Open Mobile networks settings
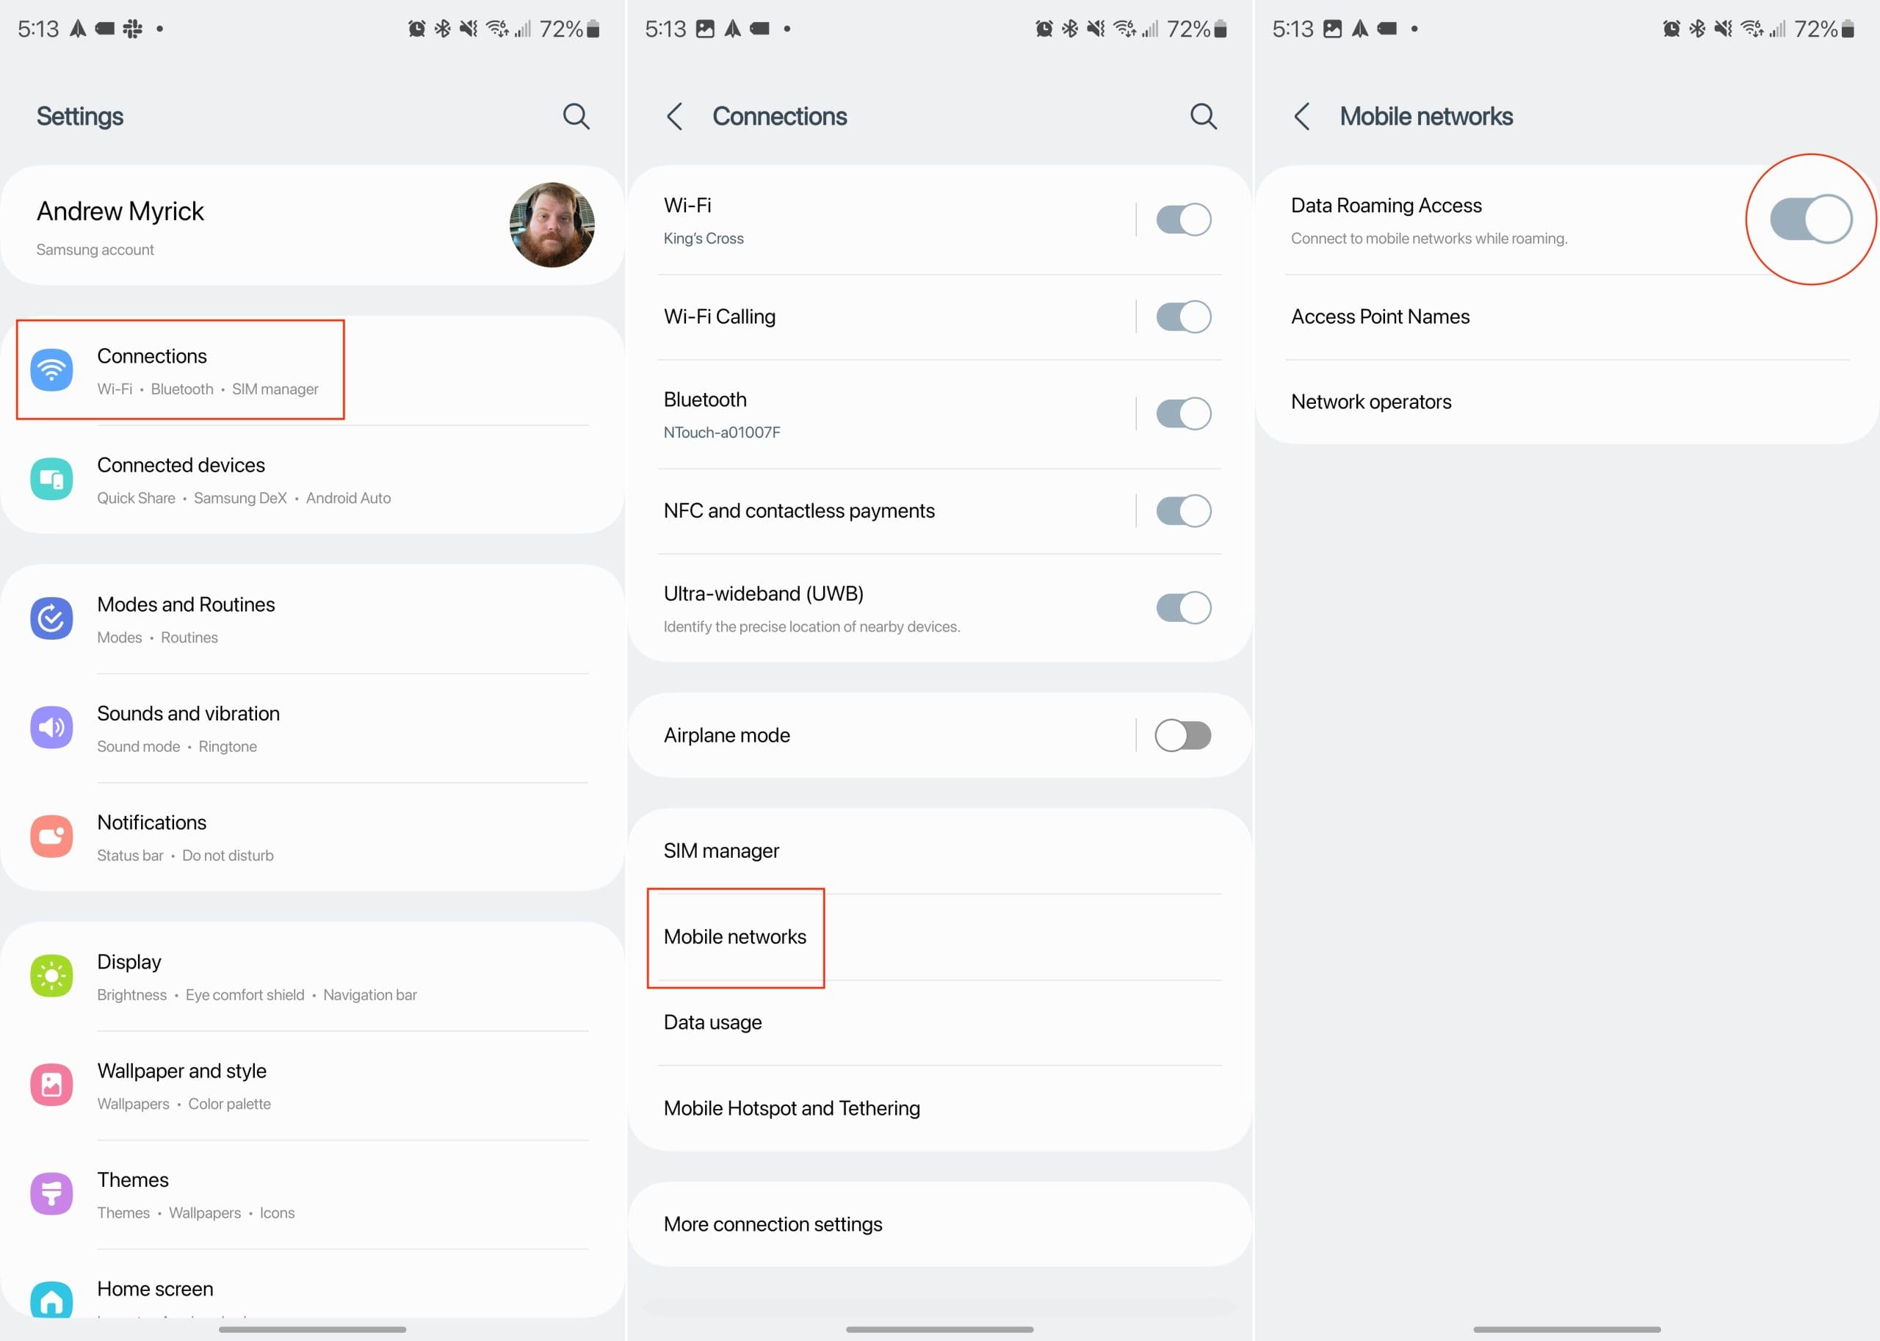The width and height of the screenshot is (1880, 1341). [733, 936]
